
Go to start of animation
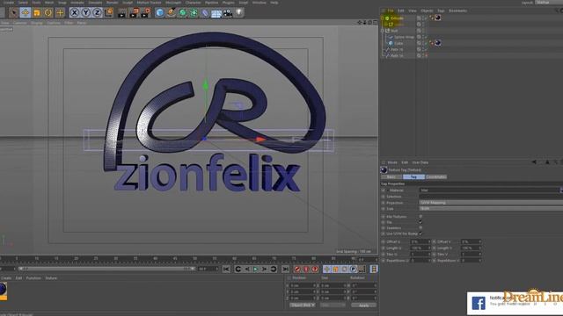pyautogui.click(x=226, y=269)
